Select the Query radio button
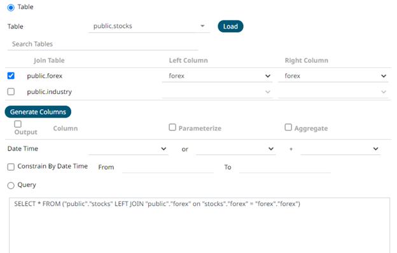Viewport: 397px width, 253px height. pos(11,186)
